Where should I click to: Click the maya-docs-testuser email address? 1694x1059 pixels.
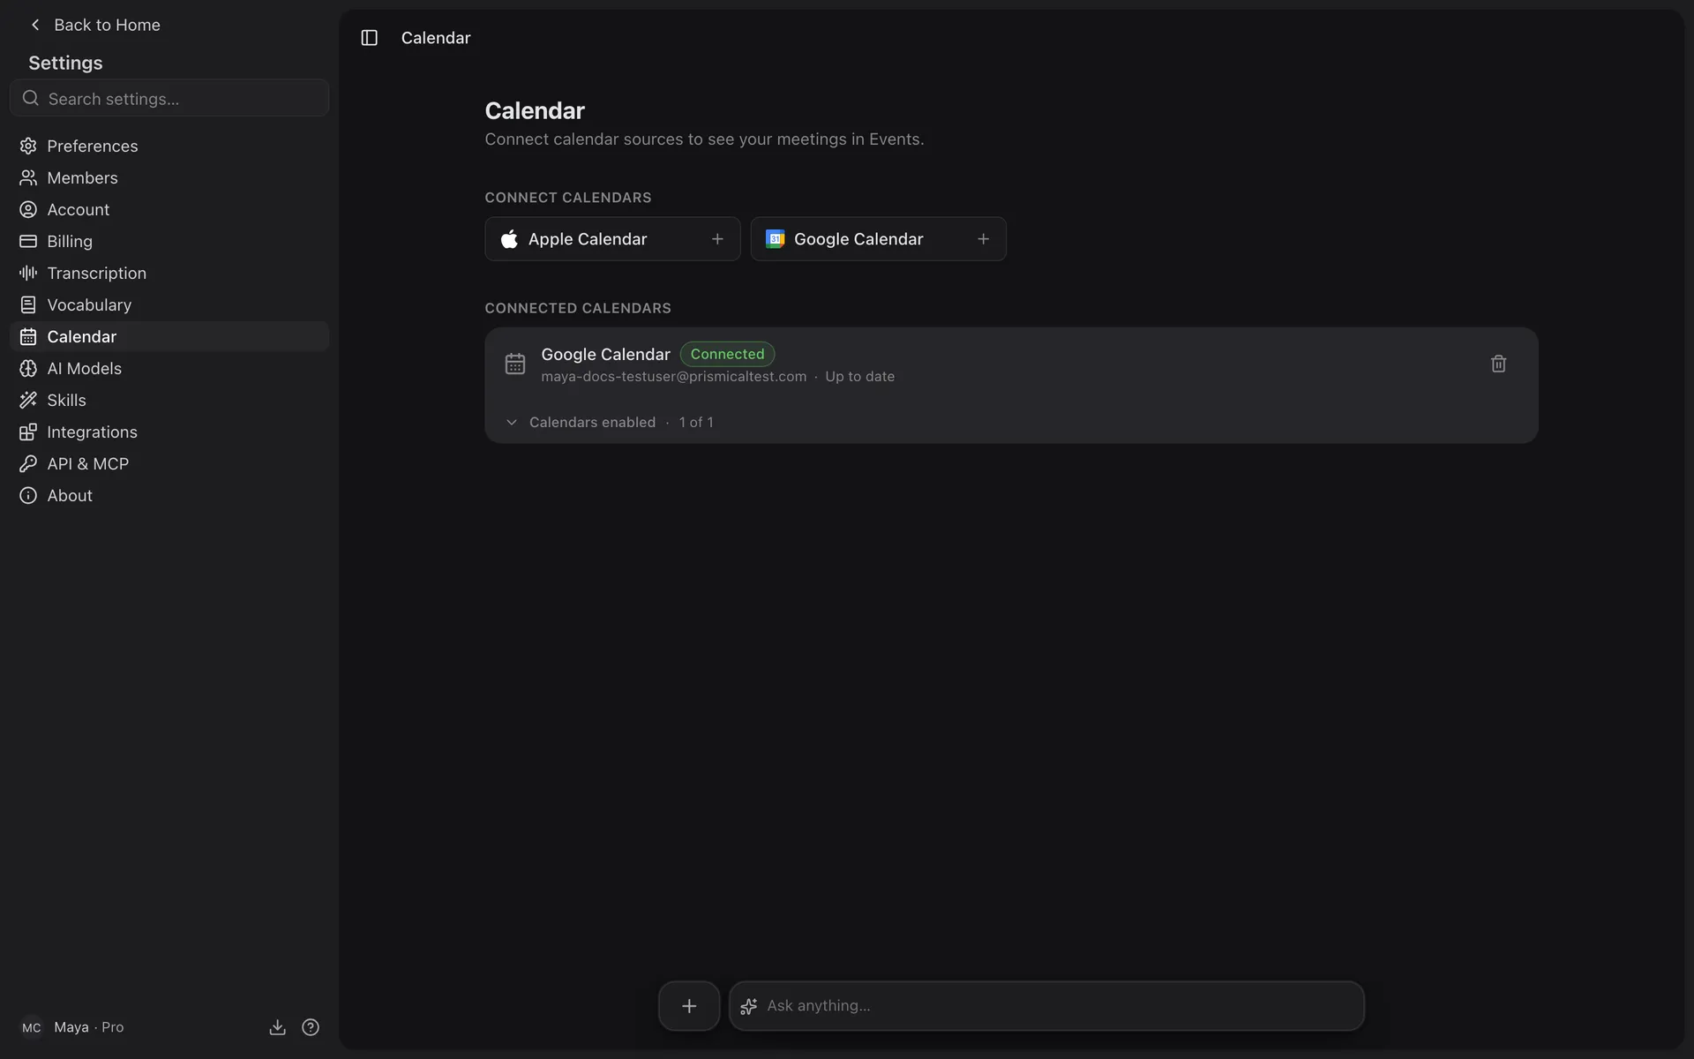[x=673, y=377]
